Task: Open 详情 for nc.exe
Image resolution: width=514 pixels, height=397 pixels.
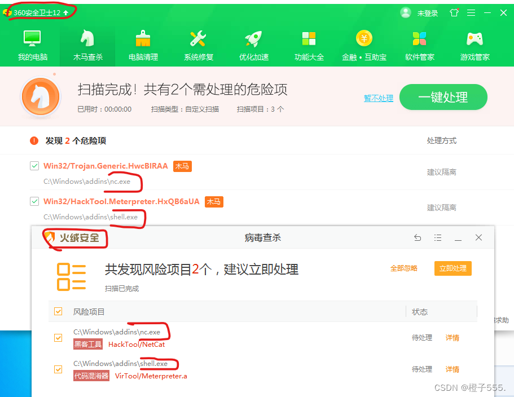Action: point(453,338)
